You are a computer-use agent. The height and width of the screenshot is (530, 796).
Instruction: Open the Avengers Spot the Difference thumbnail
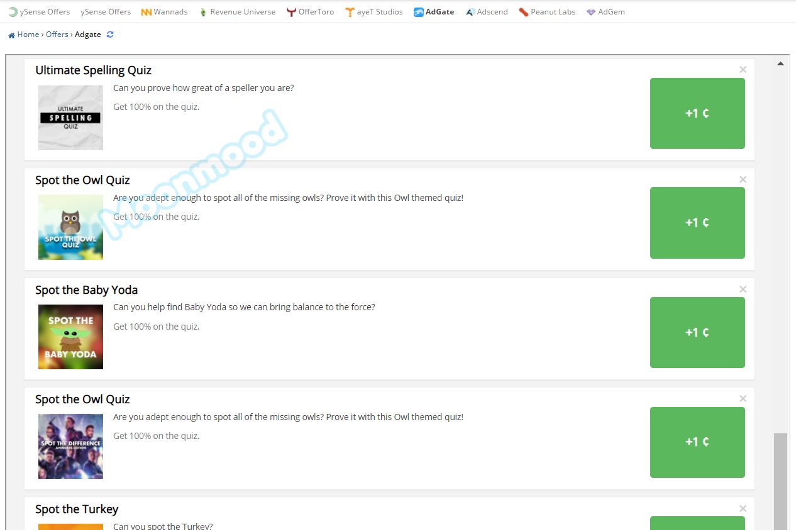pyautogui.click(x=70, y=446)
